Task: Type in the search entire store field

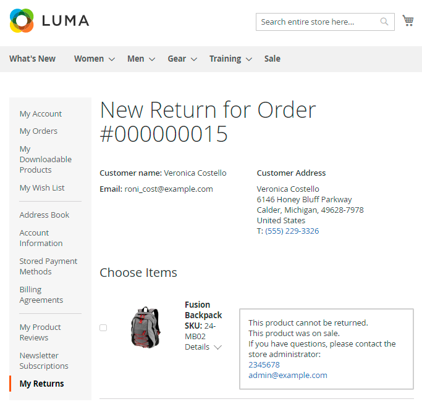Action: coord(315,22)
